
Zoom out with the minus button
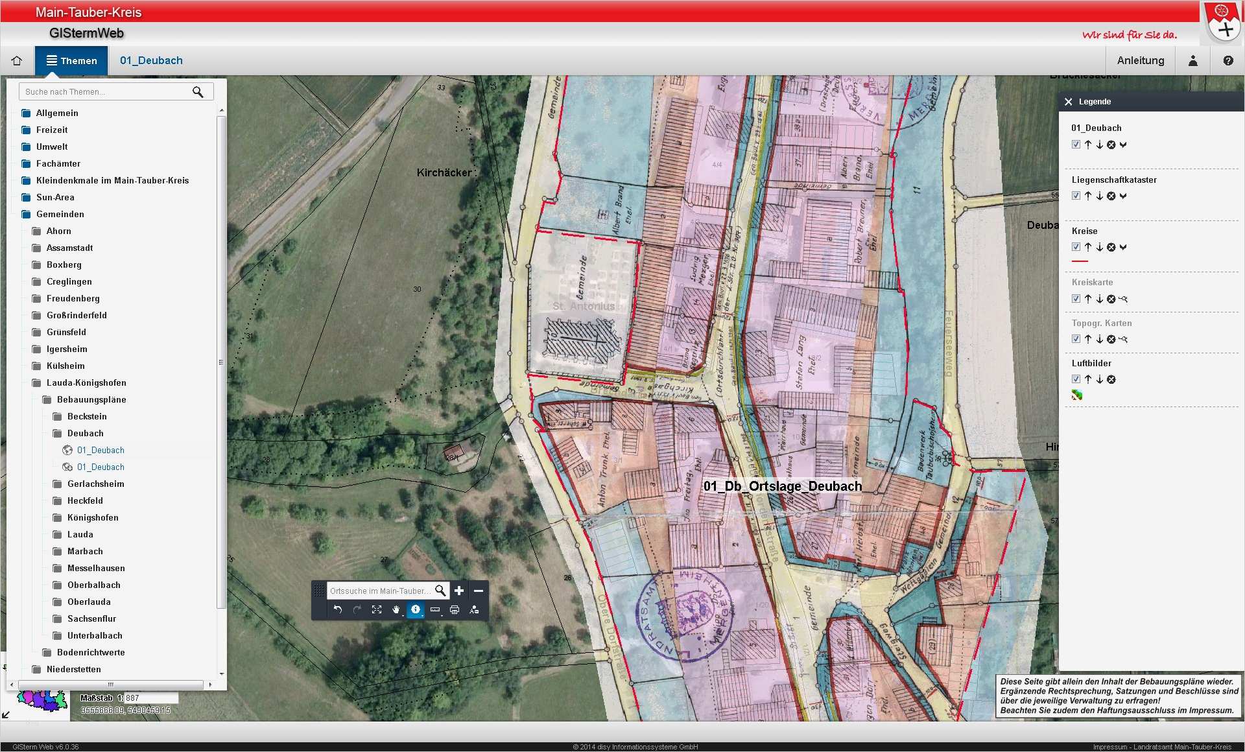[479, 591]
